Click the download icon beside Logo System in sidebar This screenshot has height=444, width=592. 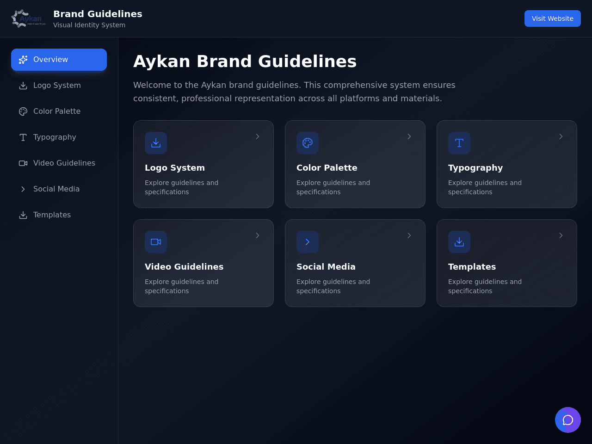tap(23, 86)
